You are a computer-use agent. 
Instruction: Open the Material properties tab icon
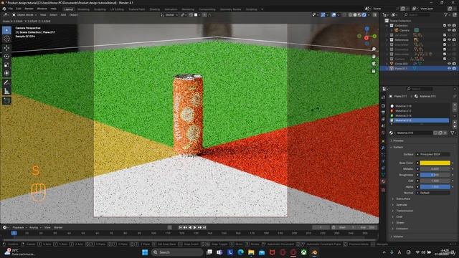coord(383,181)
